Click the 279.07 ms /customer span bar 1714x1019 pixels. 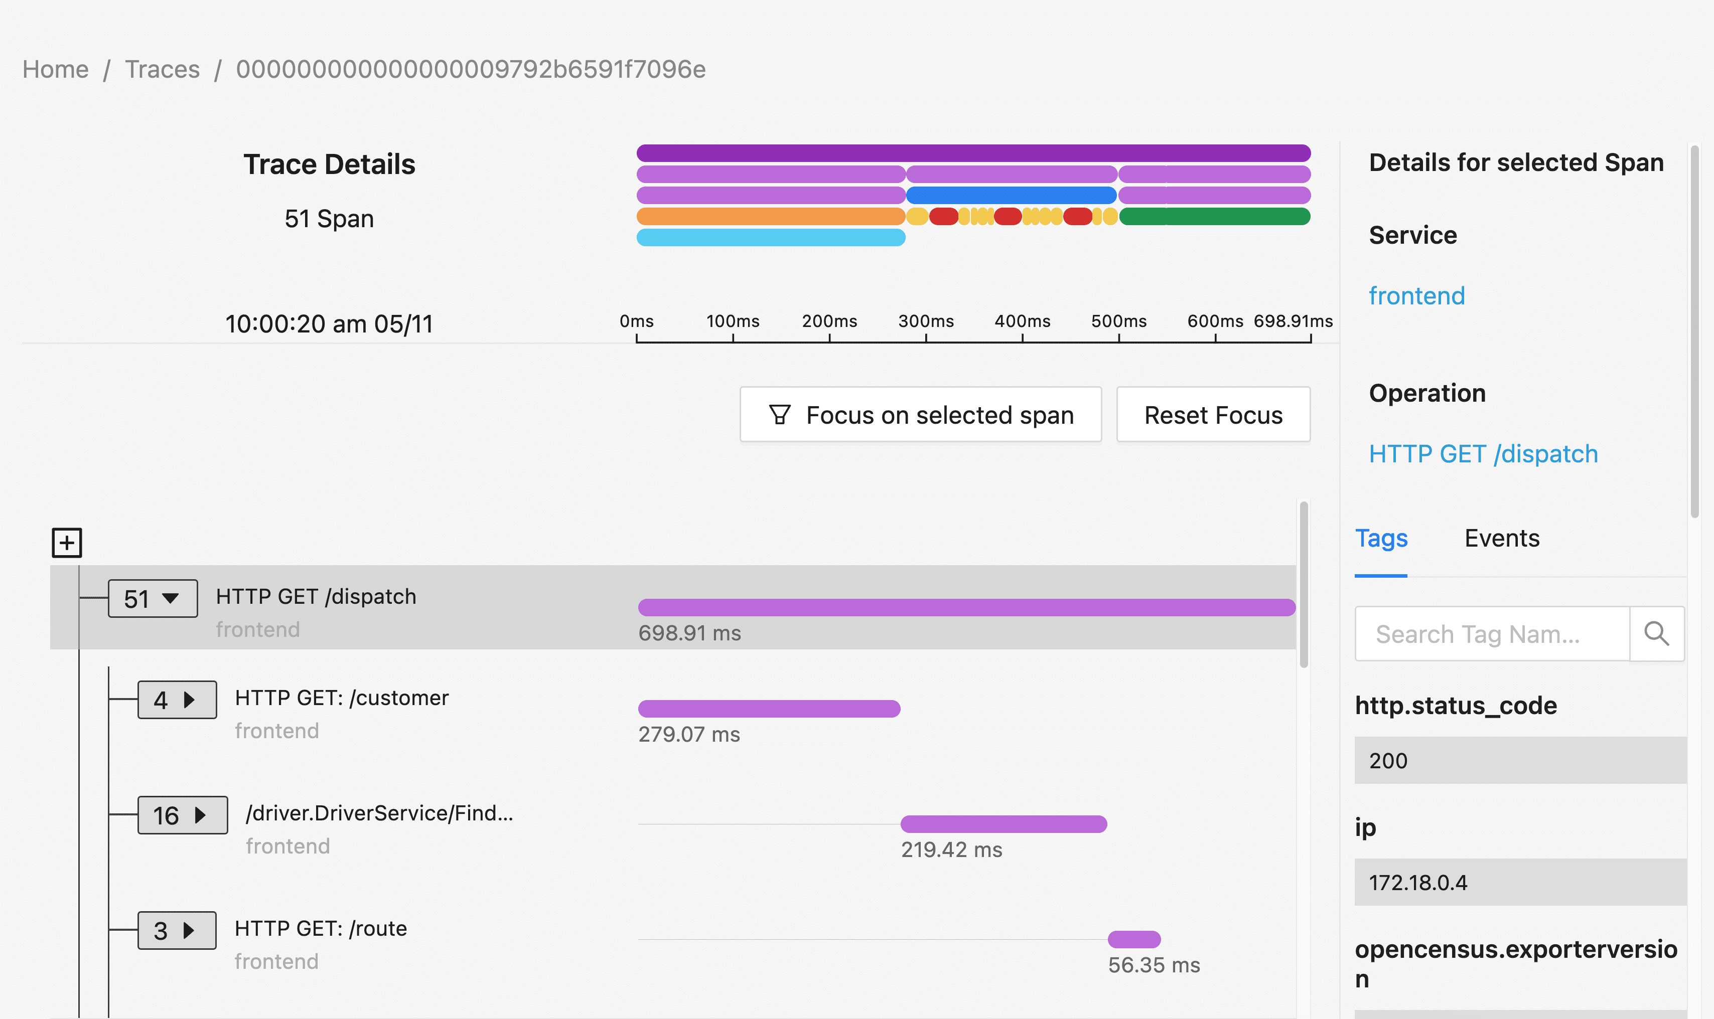pos(768,709)
